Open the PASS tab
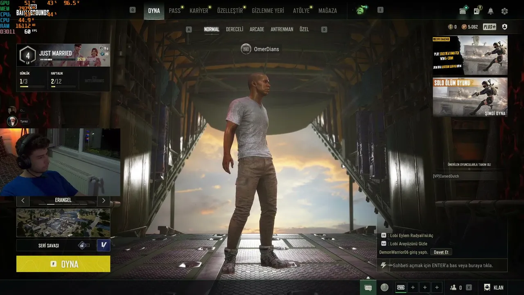The image size is (524, 295). pos(175,11)
